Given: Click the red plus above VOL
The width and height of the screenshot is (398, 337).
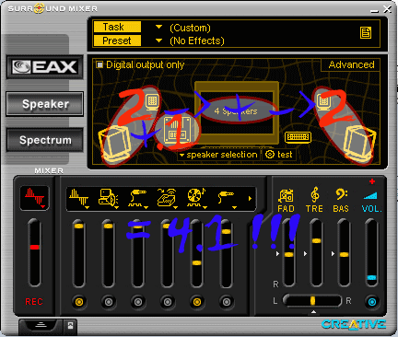Looking at the screenshot, I should tap(372, 181).
